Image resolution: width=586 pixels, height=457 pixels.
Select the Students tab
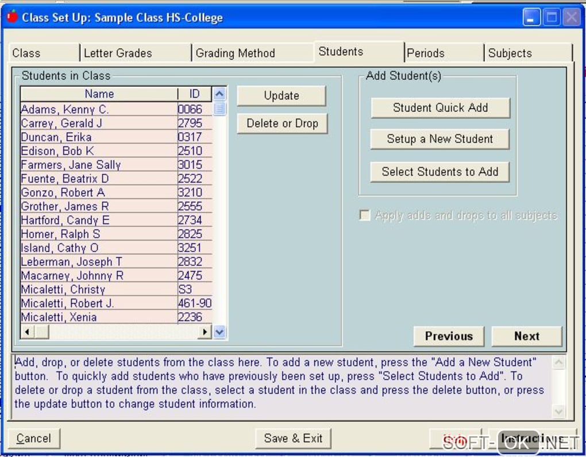(x=358, y=51)
